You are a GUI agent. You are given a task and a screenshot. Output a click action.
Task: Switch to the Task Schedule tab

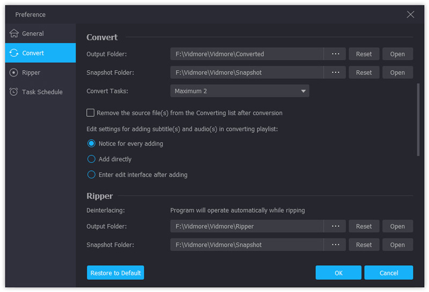pos(42,92)
